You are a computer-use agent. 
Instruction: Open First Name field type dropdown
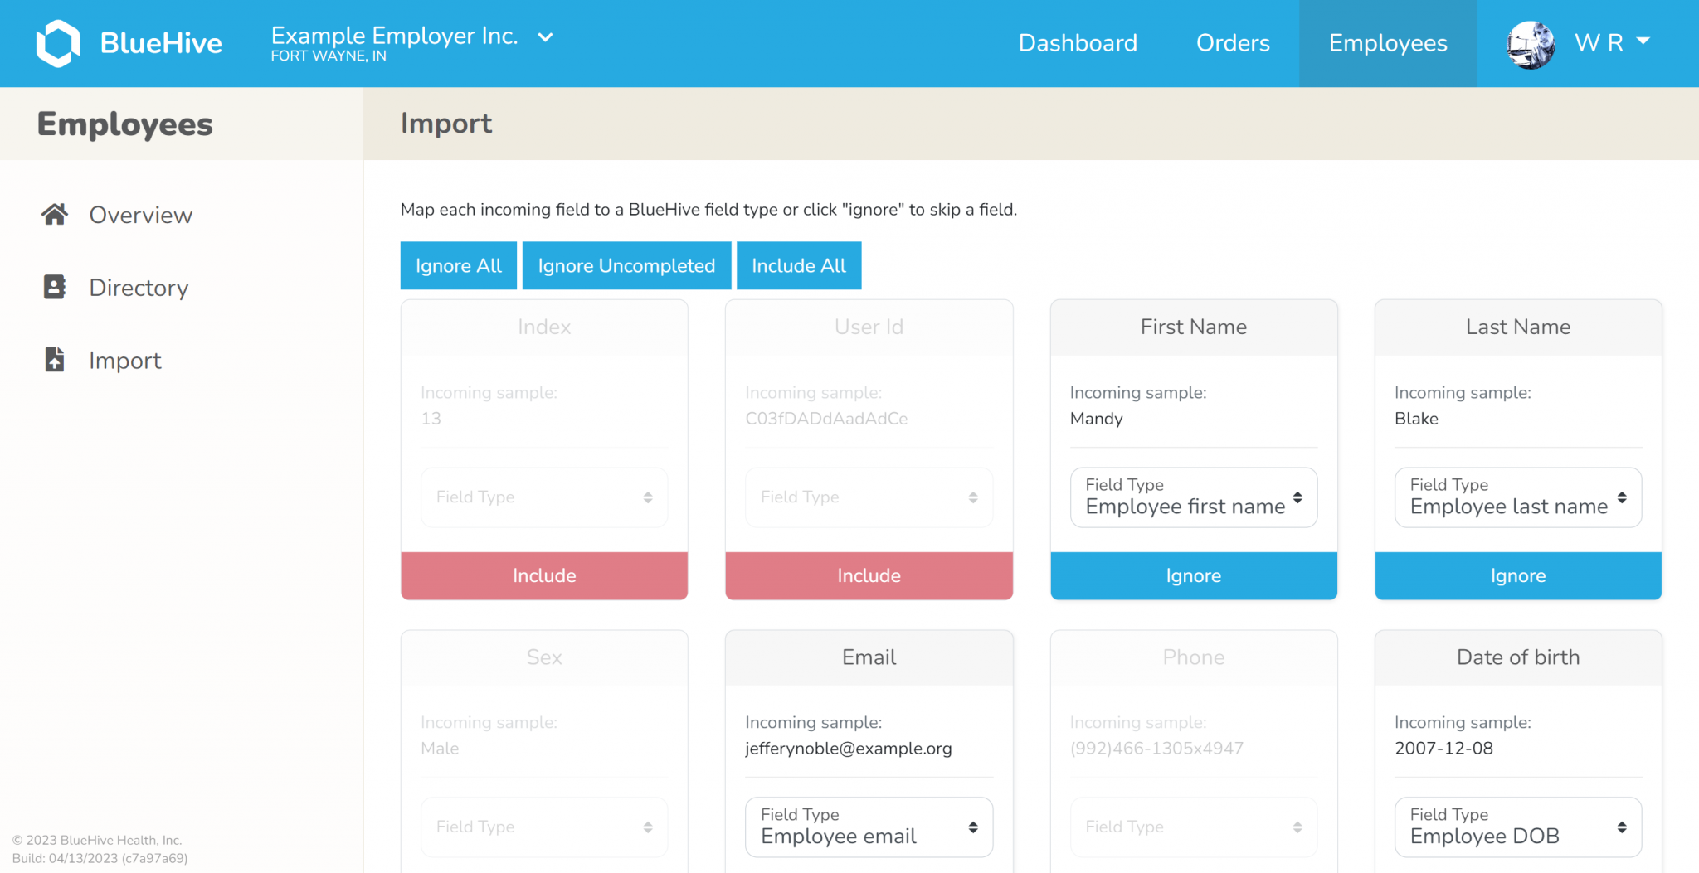click(x=1193, y=497)
